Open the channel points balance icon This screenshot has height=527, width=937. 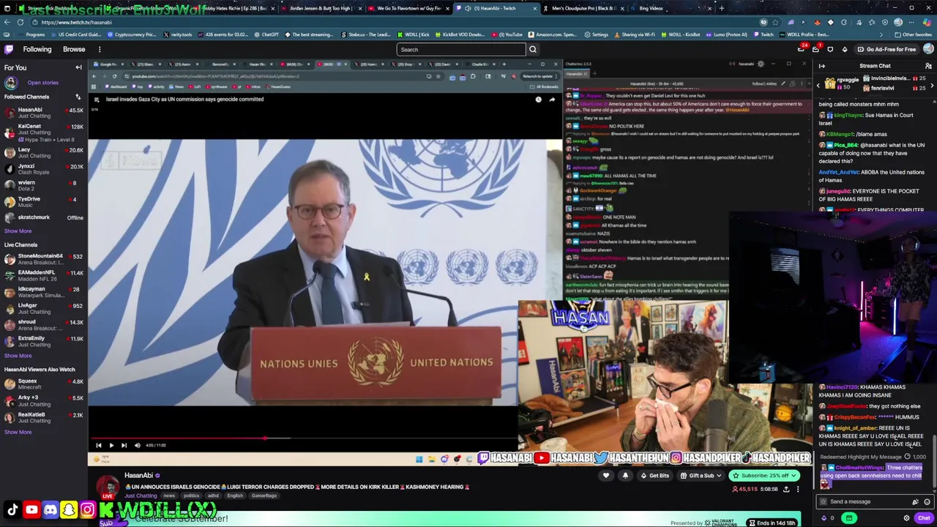tap(824, 517)
